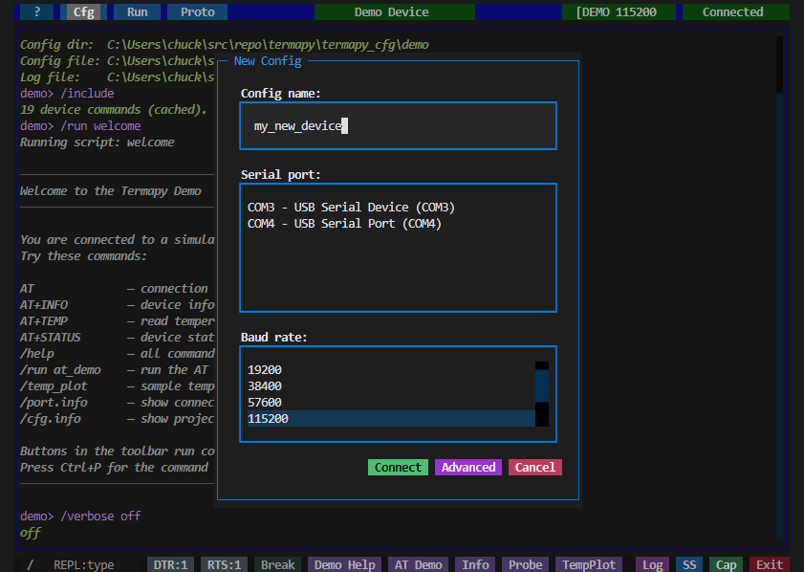
Task: Toggle the RTS:1 signal
Action: click(x=224, y=564)
